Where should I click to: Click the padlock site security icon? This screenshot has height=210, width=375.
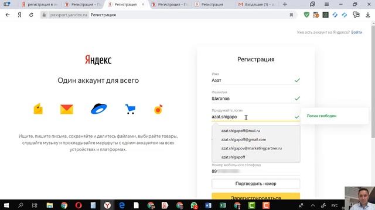click(44, 15)
